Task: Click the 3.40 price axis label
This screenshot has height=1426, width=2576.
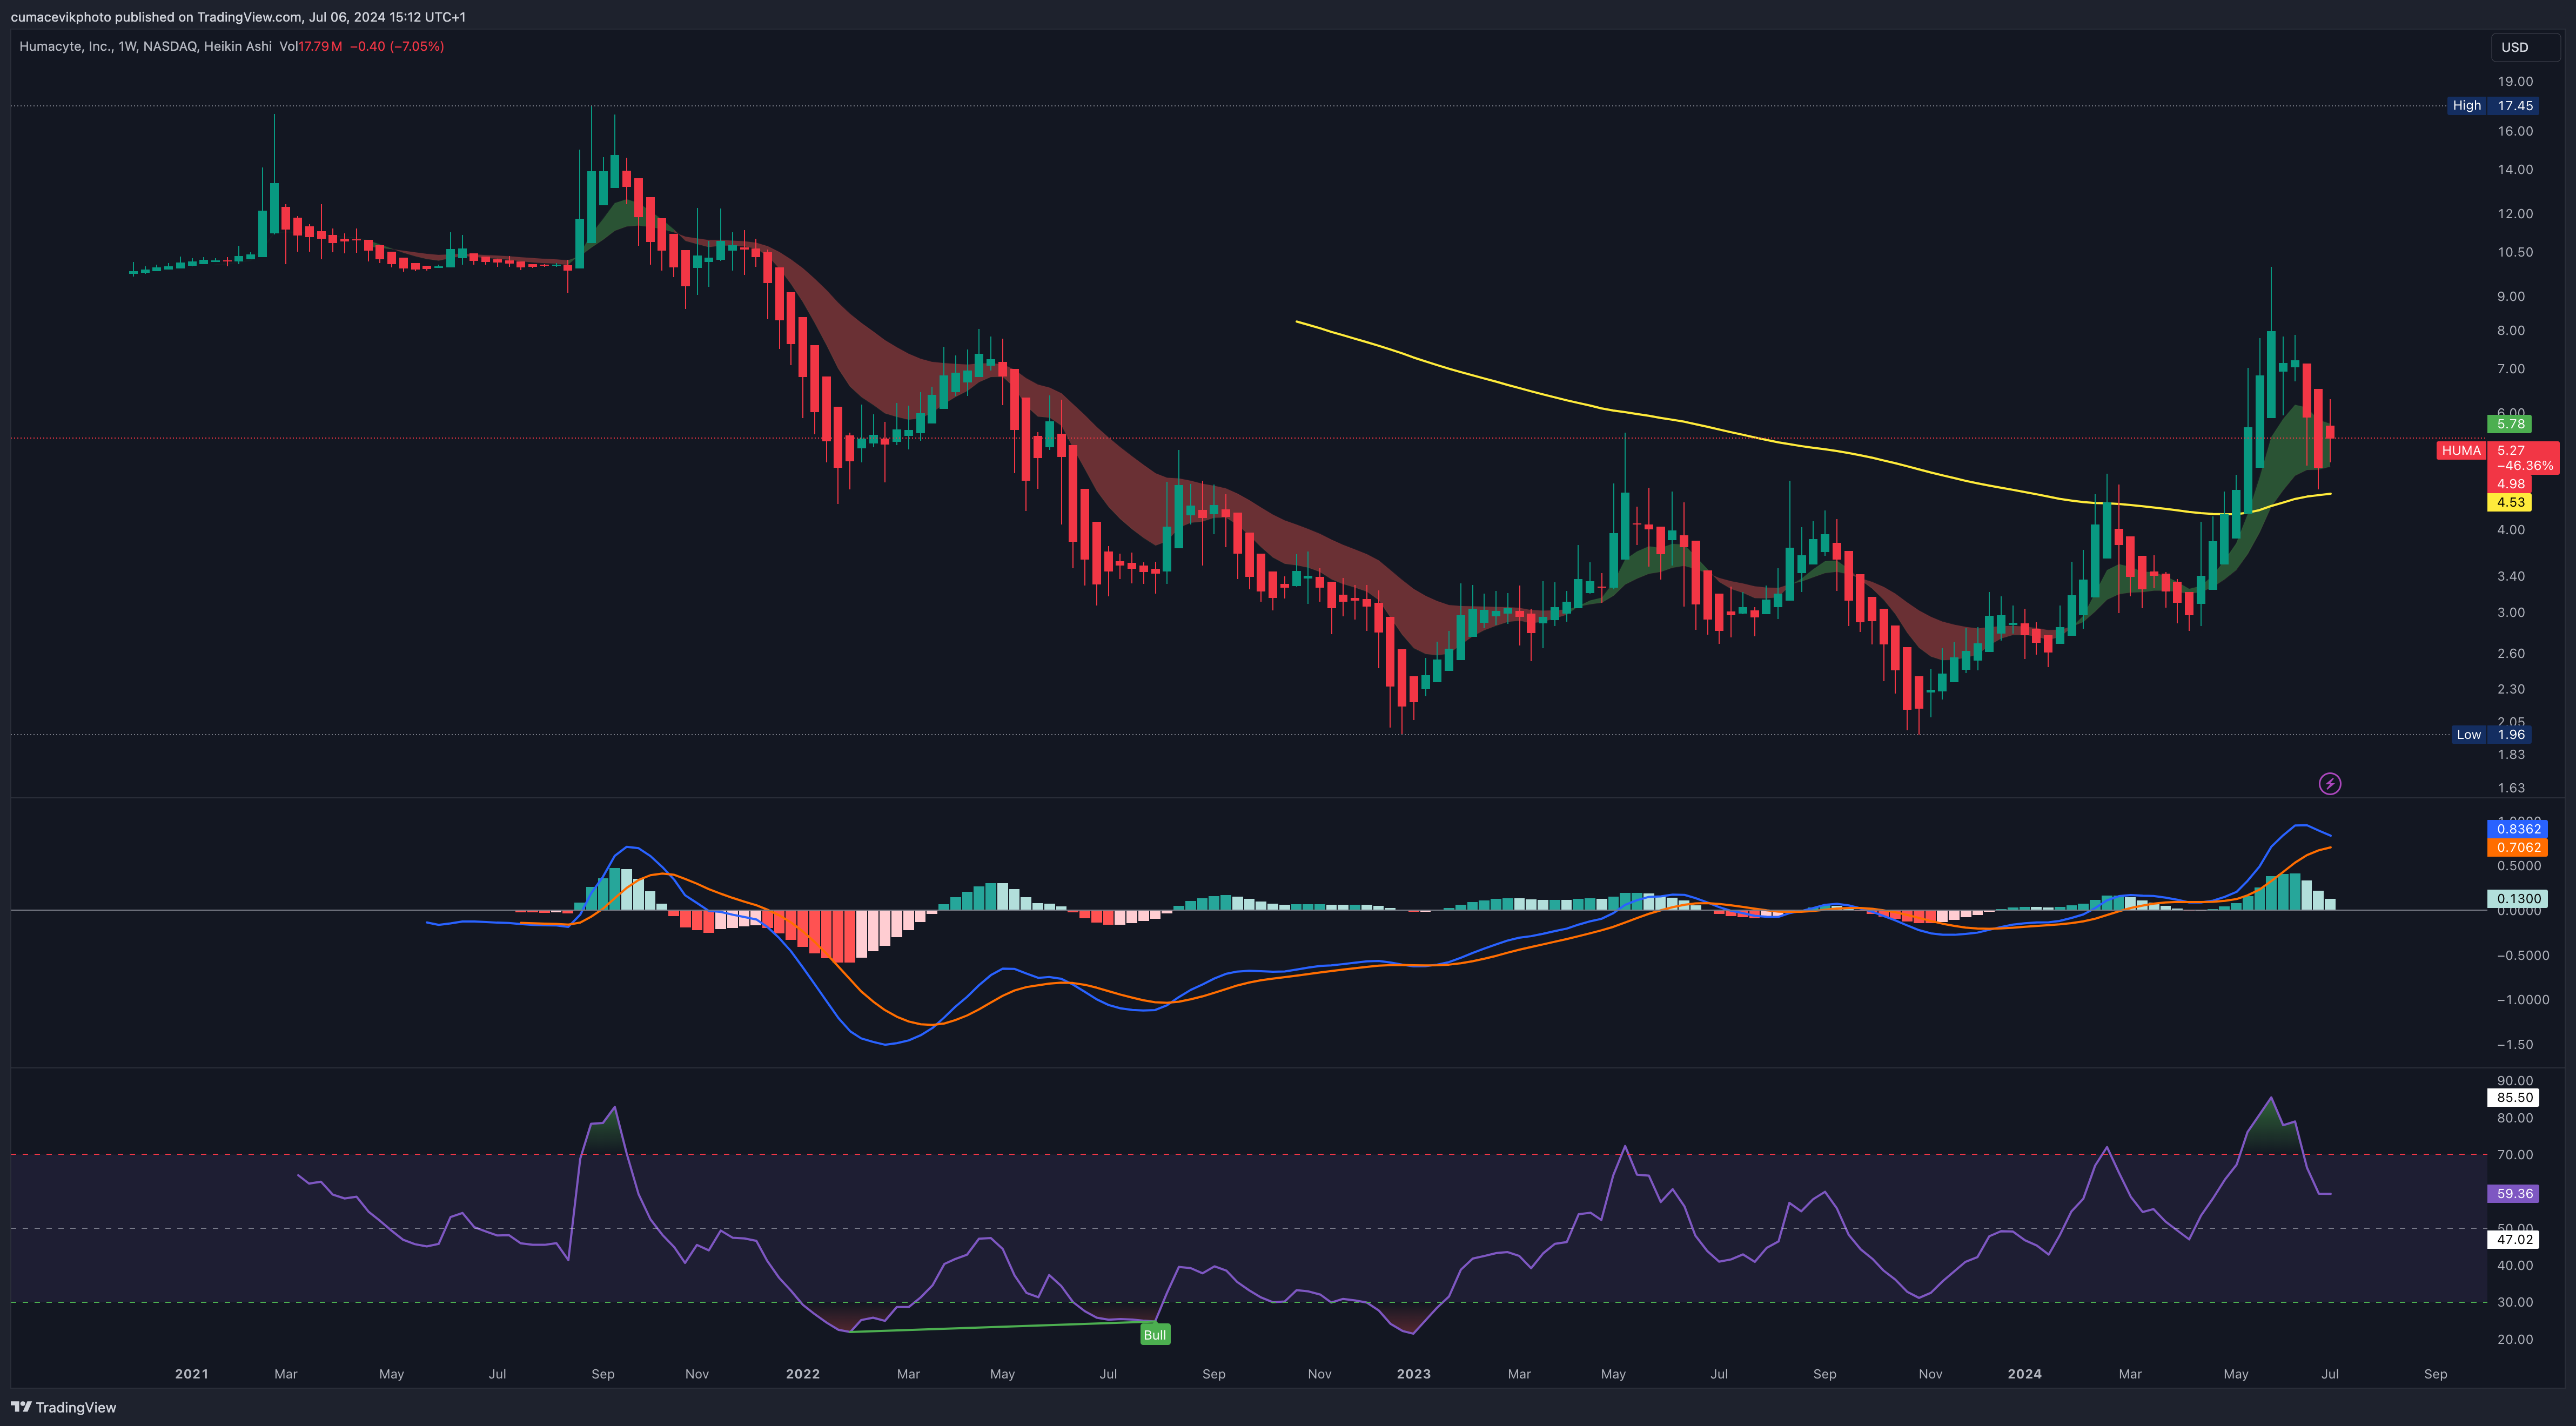Action: click(2511, 576)
